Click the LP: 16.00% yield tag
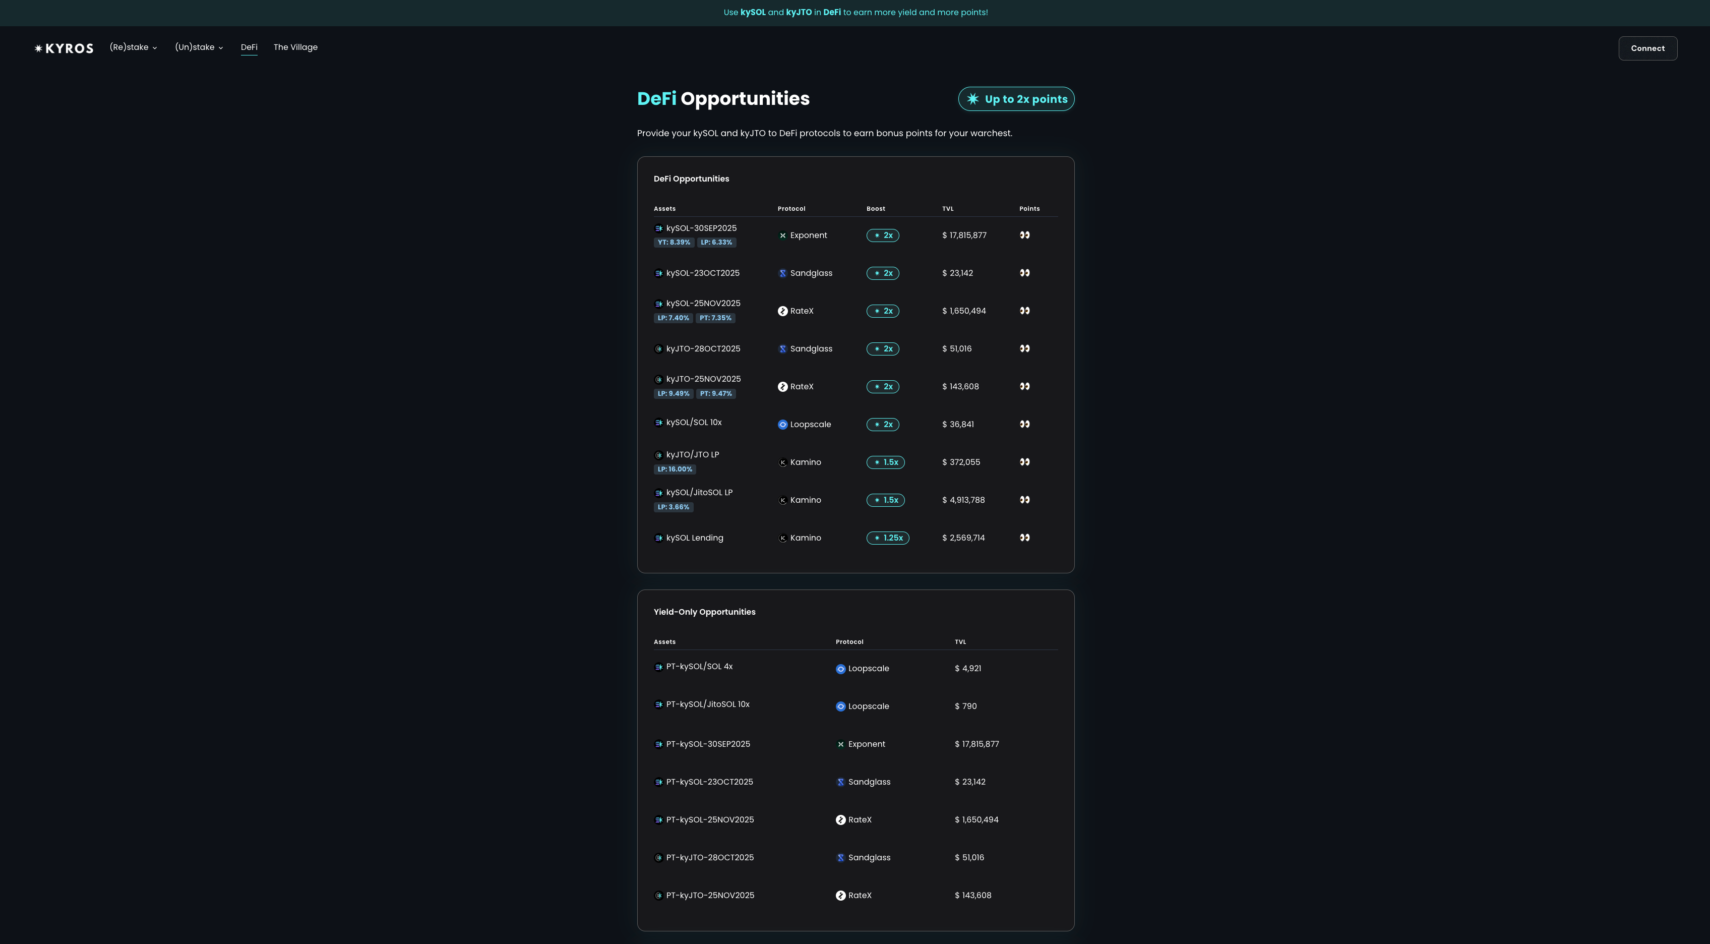This screenshot has width=1710, height=944. [675, 469]
